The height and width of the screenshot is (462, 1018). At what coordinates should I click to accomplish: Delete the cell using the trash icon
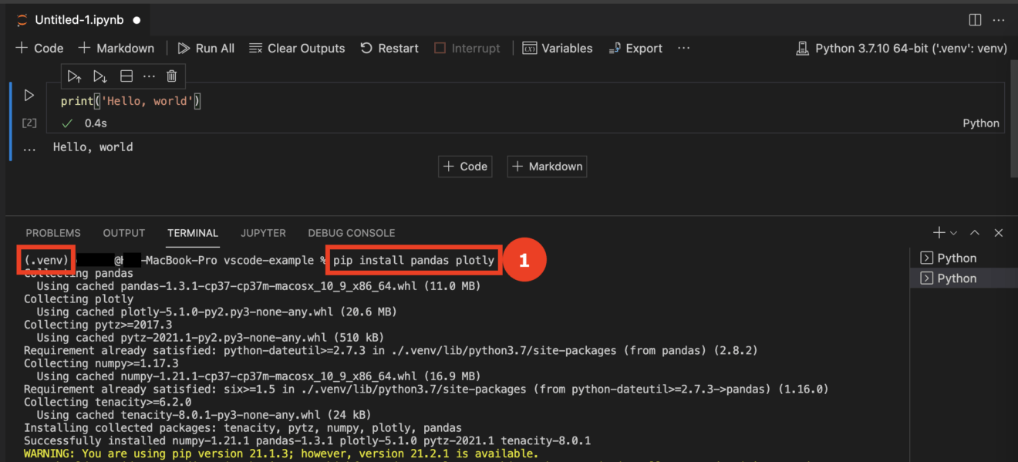point(171,76)
